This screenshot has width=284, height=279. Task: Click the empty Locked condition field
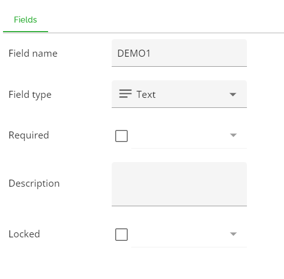pyautogui.click(x=189, y=234)
